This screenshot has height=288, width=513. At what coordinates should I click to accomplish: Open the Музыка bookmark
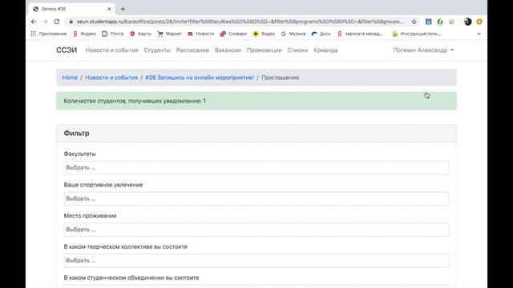[x=293, y=34]
